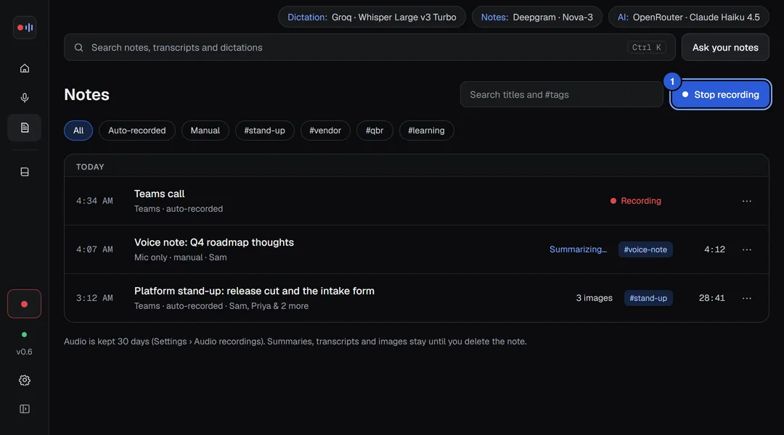Click the #voice-note tag badge
The image size is (784, 435).
tap(645, 249)
